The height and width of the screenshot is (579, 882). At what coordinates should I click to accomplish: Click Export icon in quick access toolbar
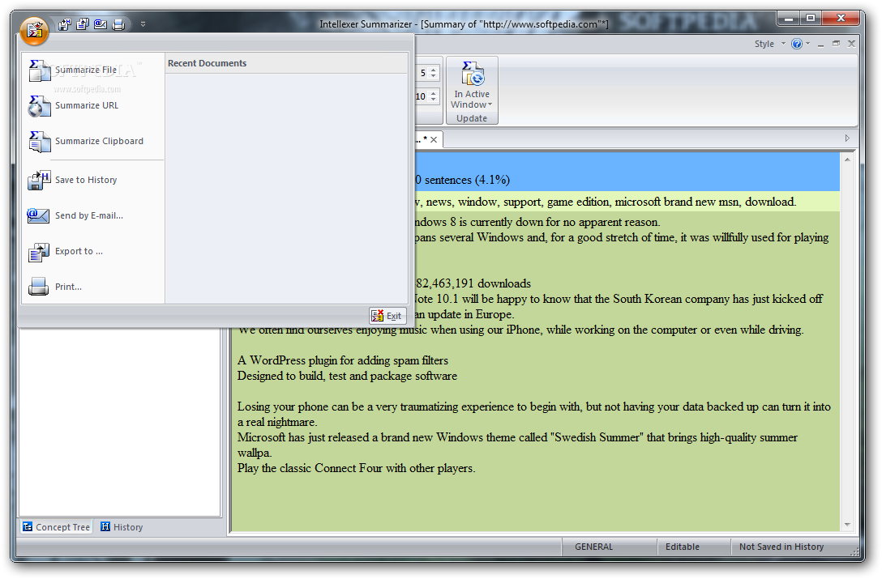83,24
